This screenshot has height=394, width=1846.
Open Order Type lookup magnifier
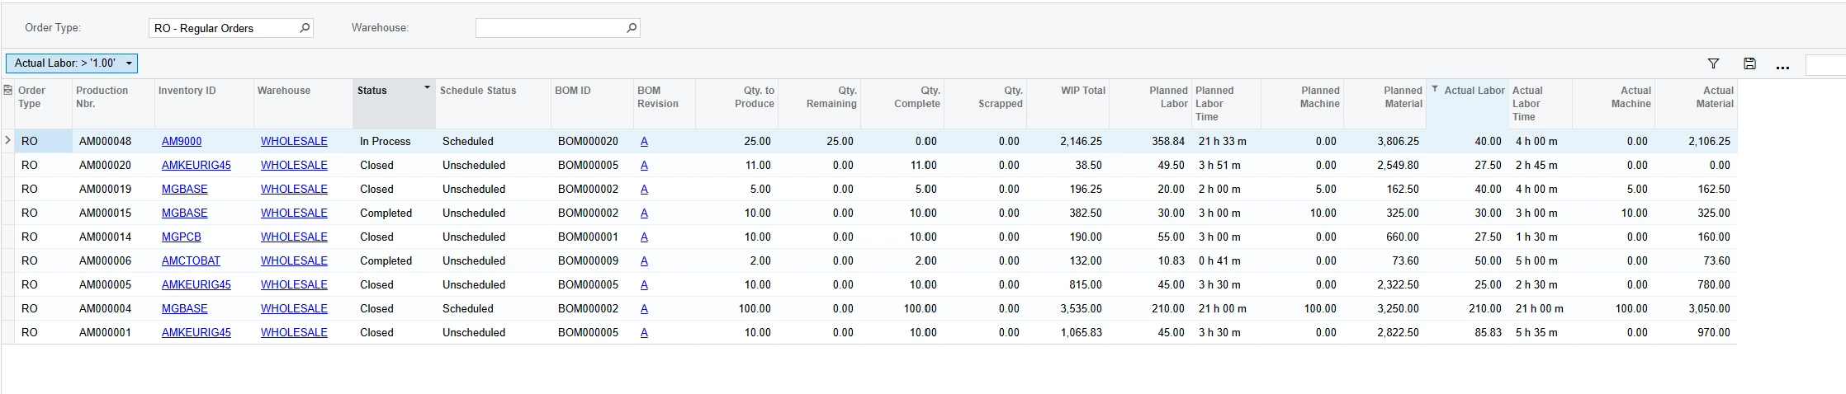click(x=305, y=28)
